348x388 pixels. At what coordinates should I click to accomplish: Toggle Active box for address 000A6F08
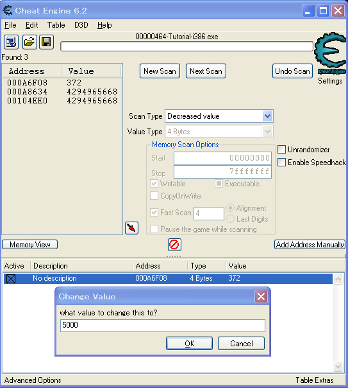[11, 279]
